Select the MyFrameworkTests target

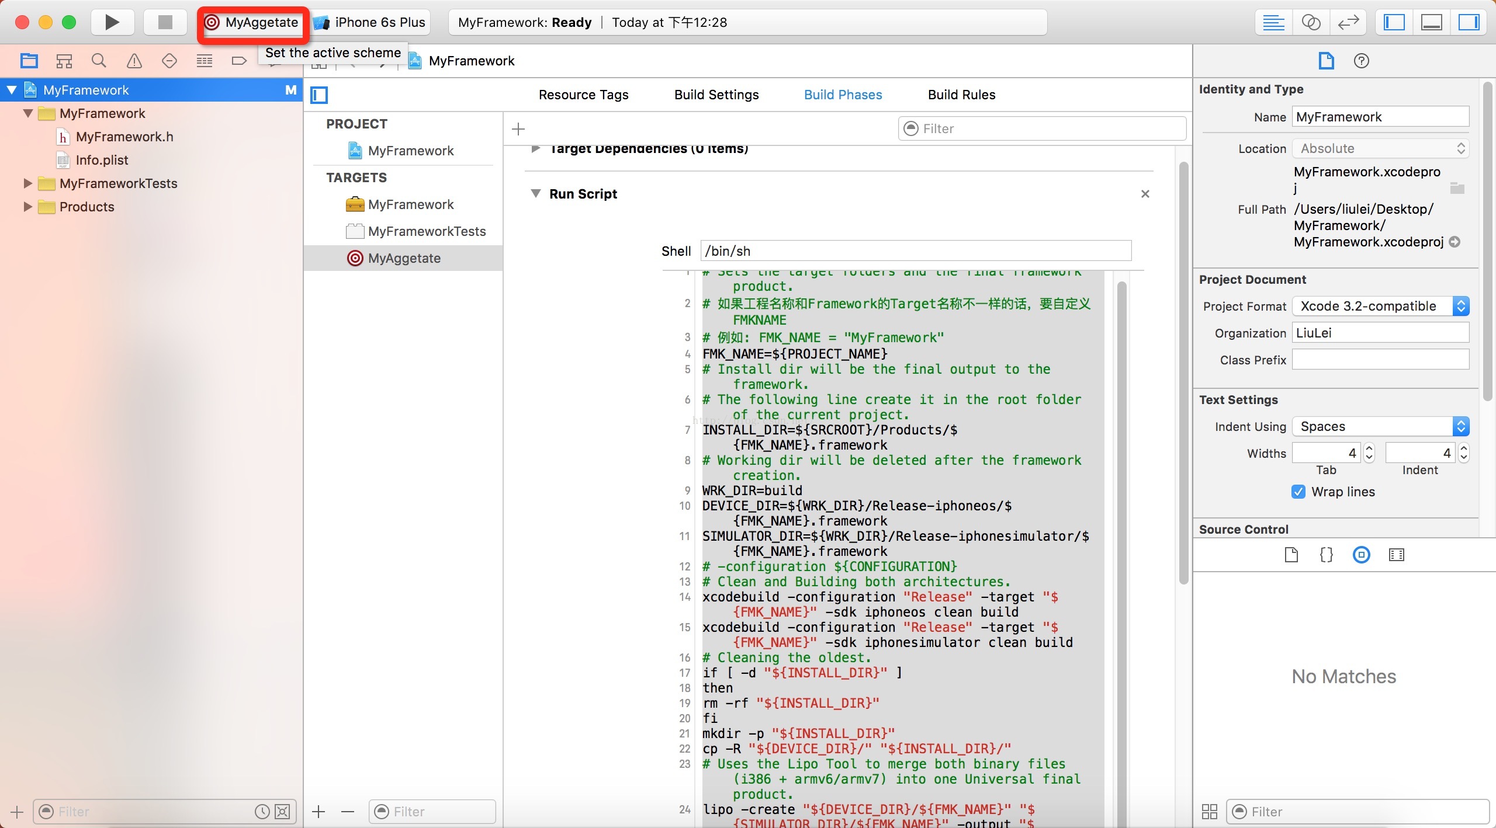click(x=403, y=231)
